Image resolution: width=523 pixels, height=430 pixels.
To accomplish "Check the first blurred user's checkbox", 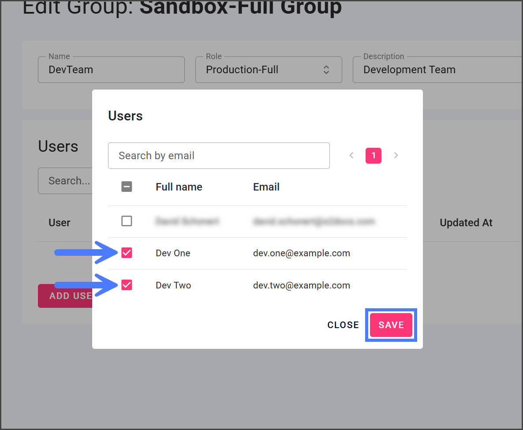I will coord(127,221).
